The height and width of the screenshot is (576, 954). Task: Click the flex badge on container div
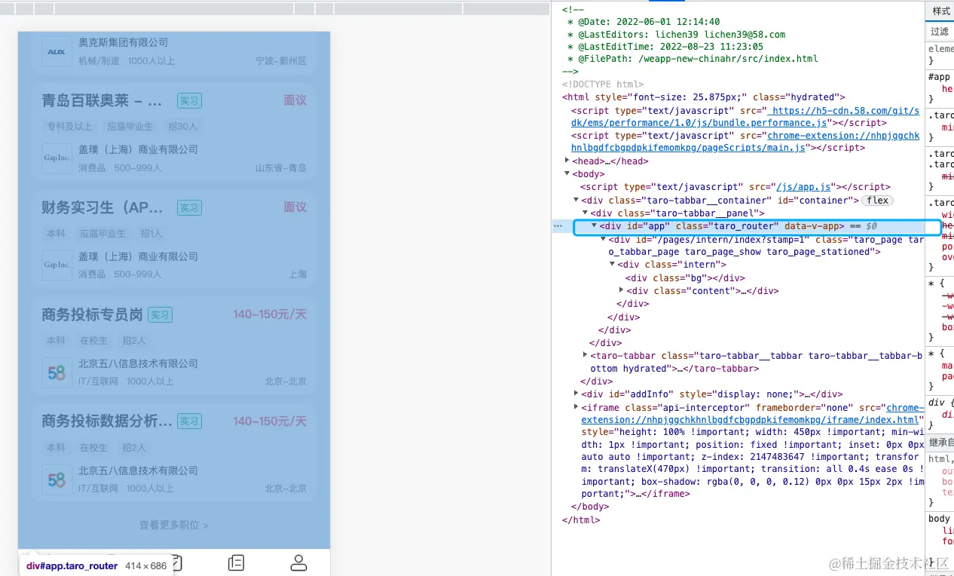(x=877, y=201)
